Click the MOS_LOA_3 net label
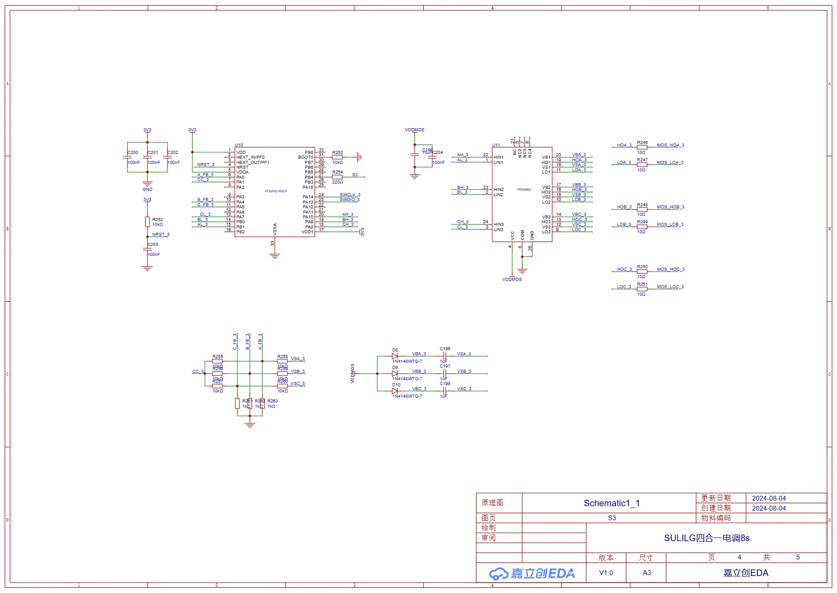 (670, 163)
